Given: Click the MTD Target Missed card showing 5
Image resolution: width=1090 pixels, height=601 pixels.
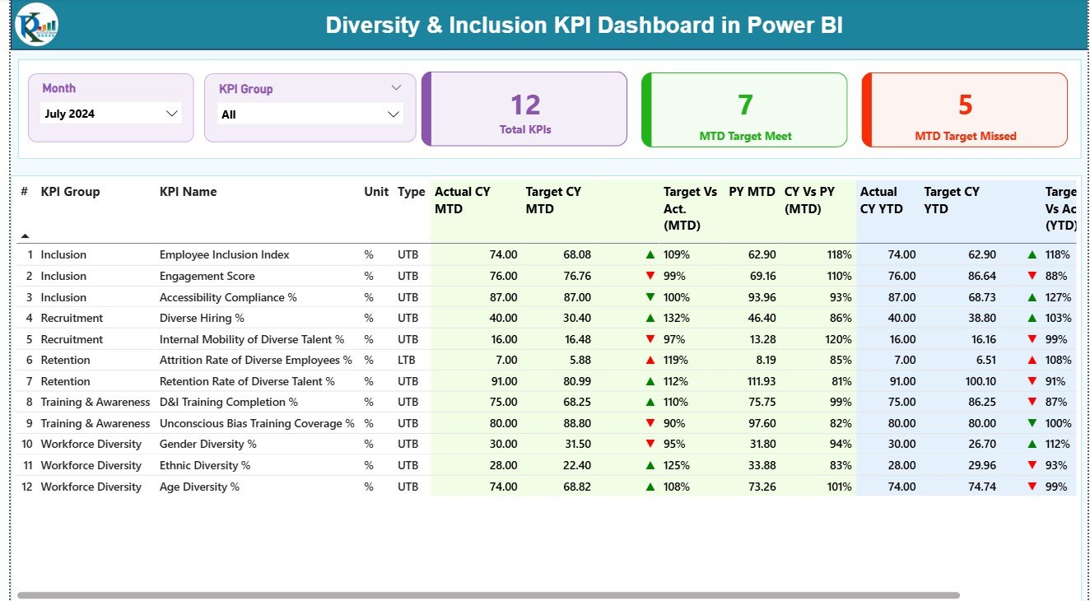Looking at the screenshot, I should coord(964,109).
